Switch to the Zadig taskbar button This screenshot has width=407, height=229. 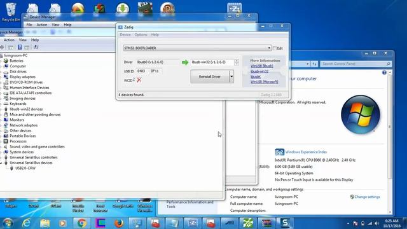pyautogui.click(x=192, y=223)
